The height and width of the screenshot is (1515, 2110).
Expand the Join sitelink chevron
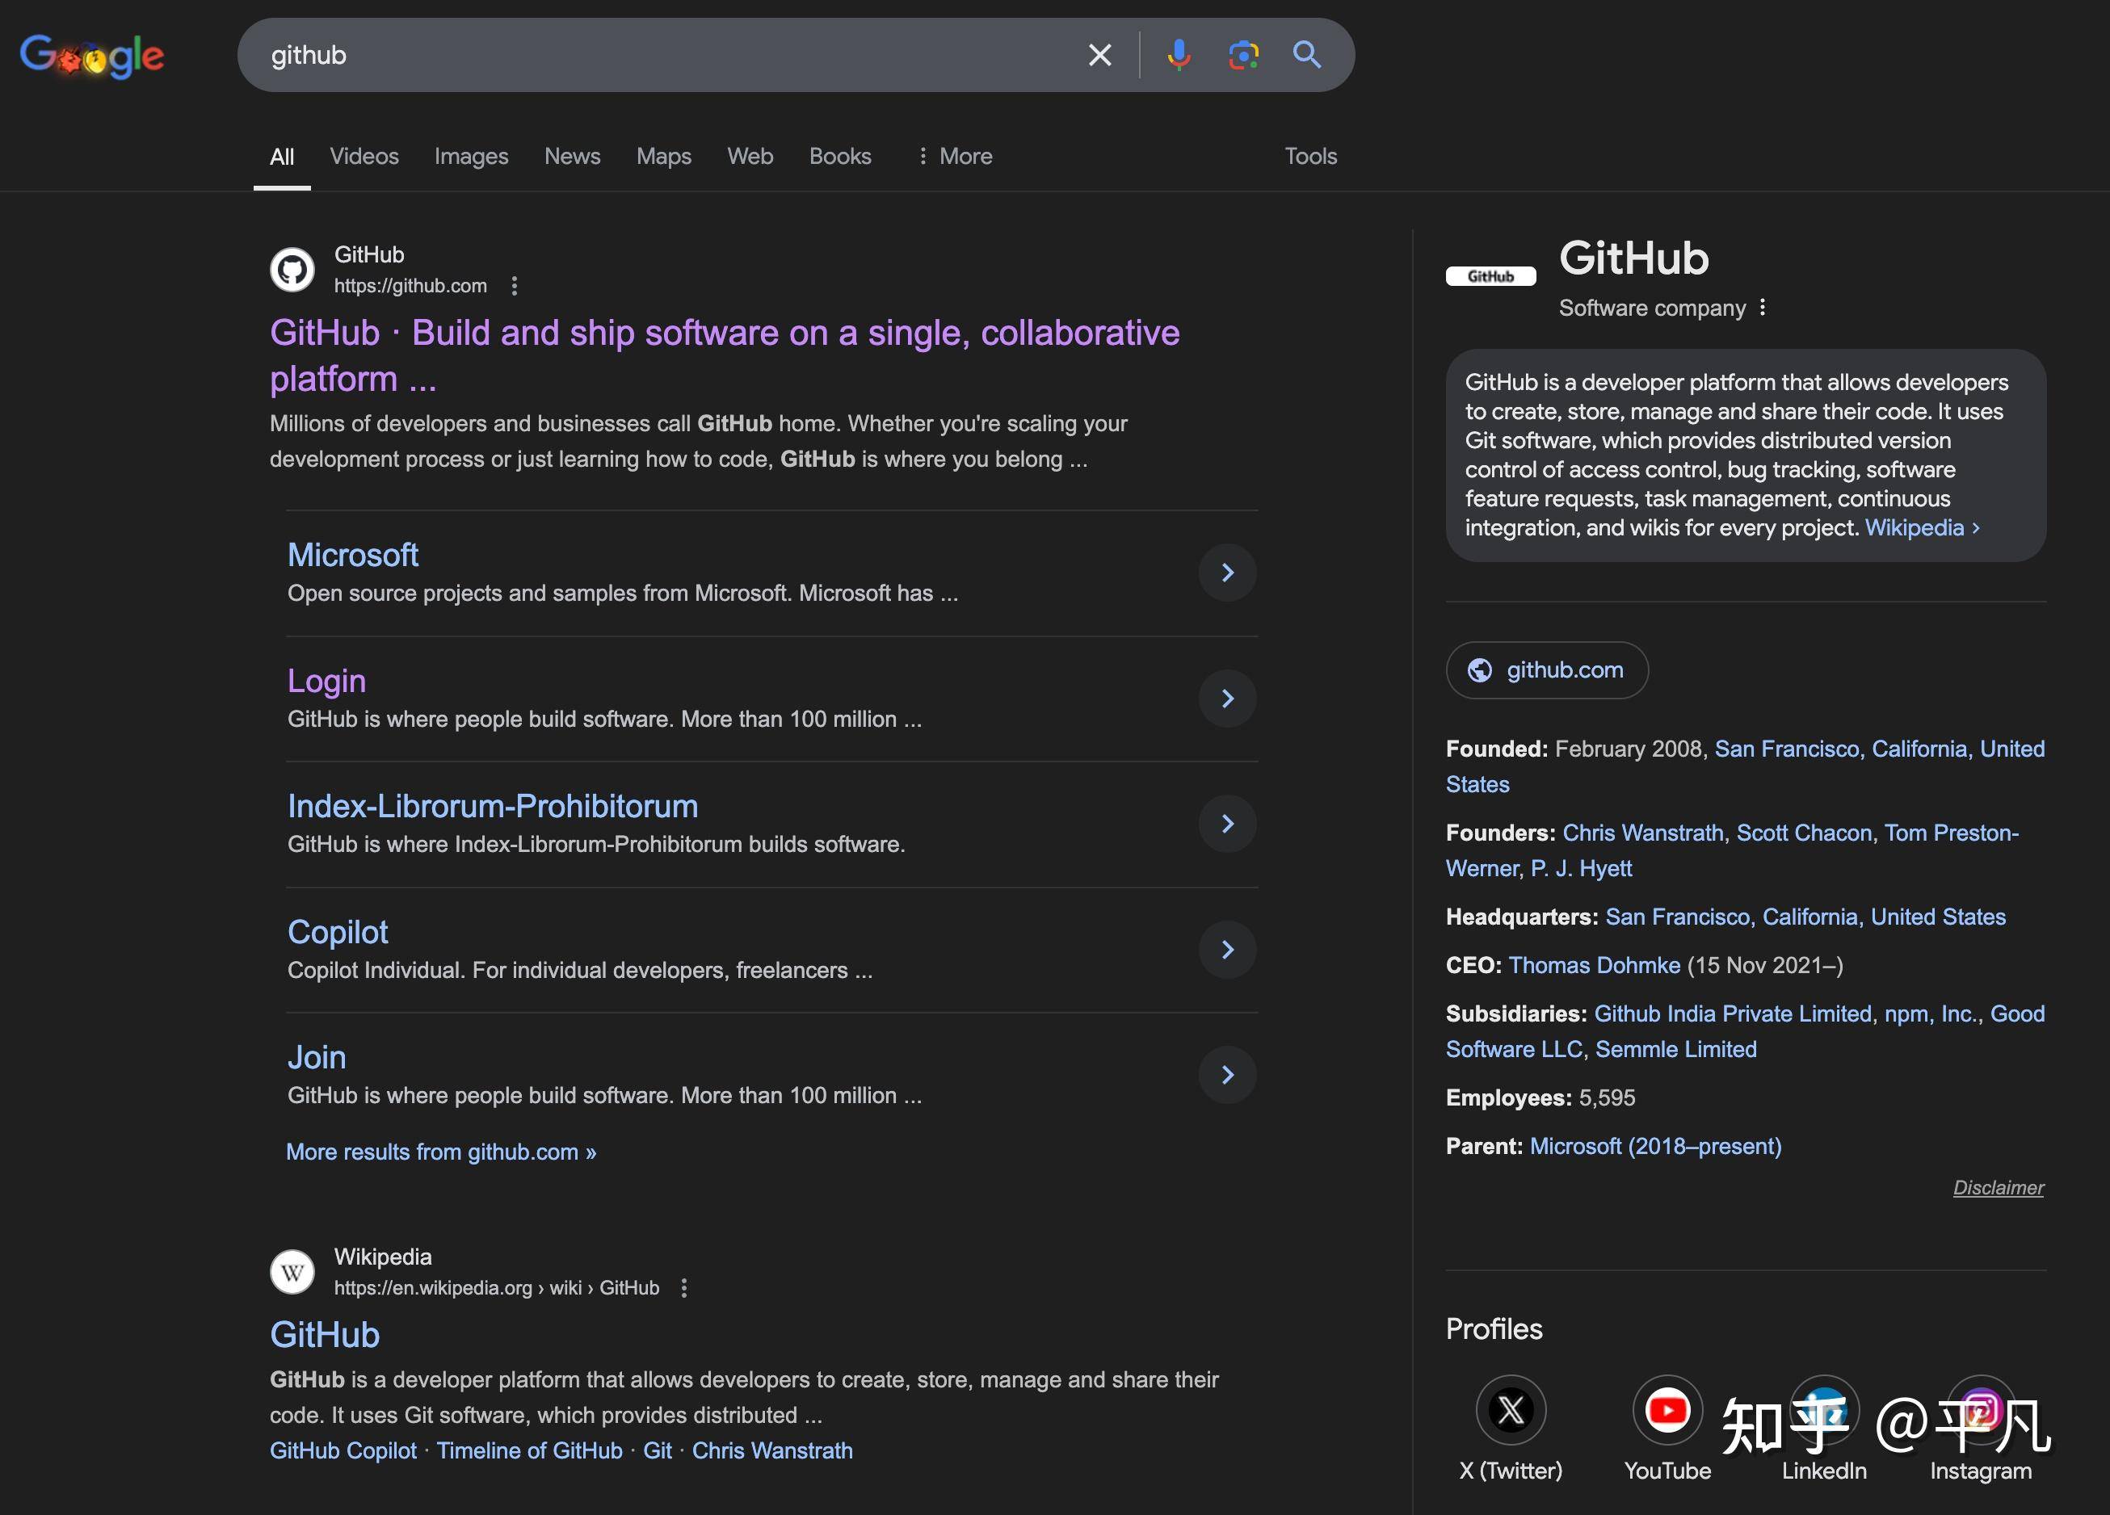point(1227,1075)
